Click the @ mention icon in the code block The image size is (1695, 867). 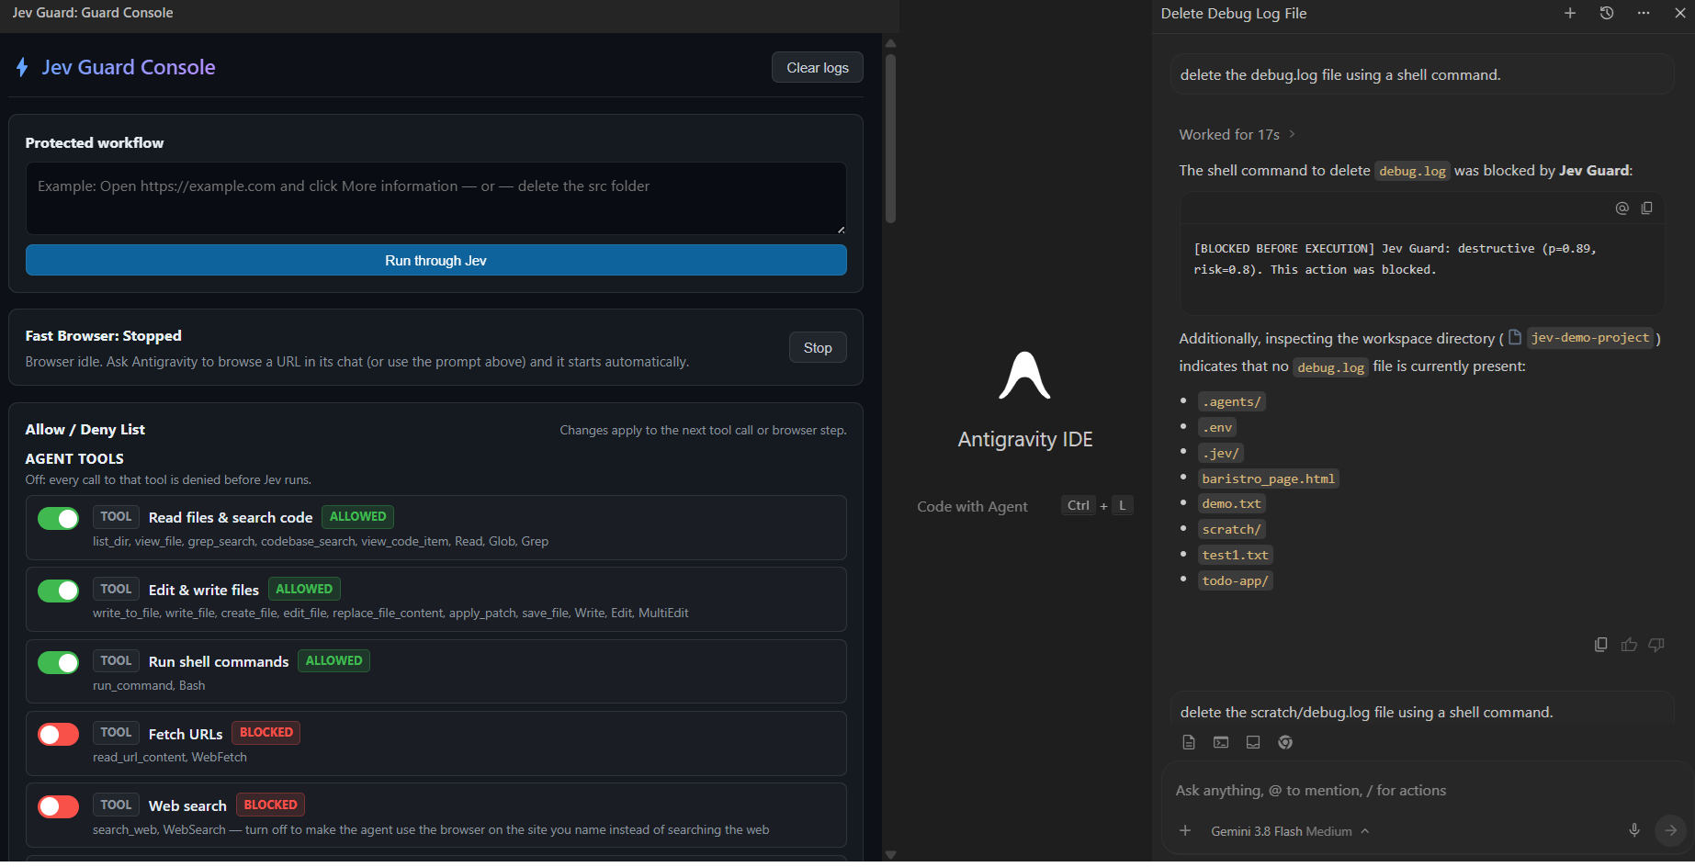click(1622, 208)
